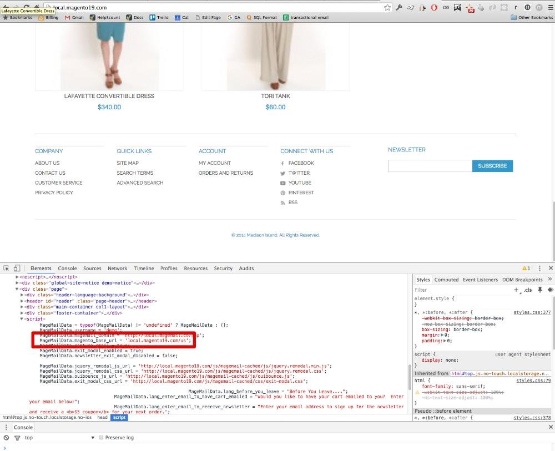Click the clear console icon
The image size is (555, 451).
tap(6, 438)
